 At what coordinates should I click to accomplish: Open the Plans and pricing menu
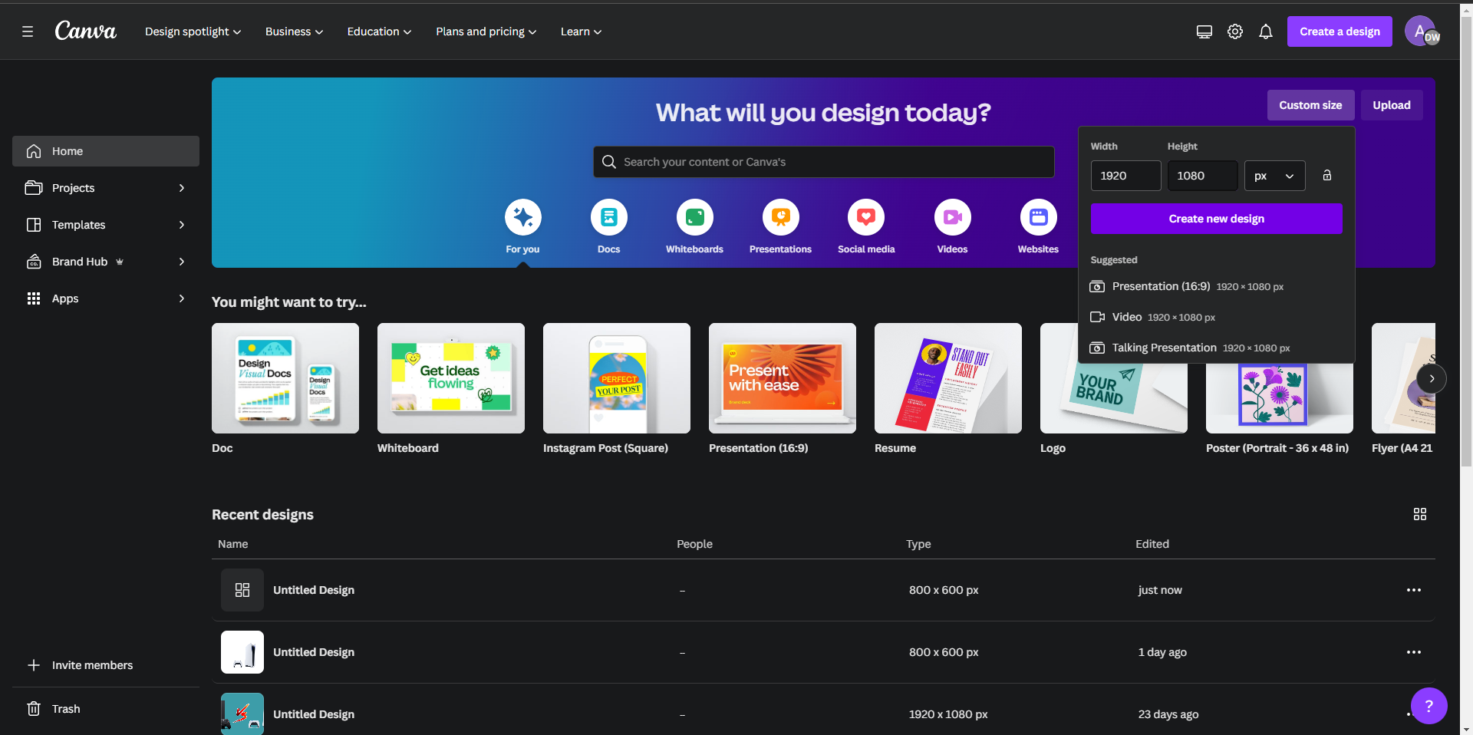pyautogui.click(x=485, y=31)
